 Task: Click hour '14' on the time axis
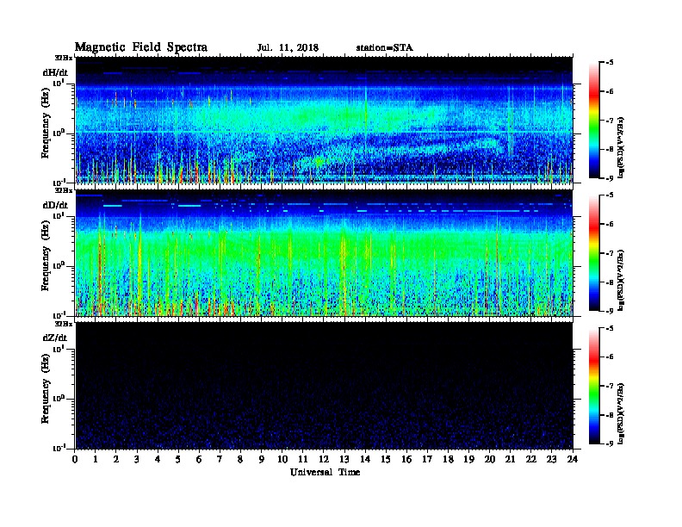point(365,460)
